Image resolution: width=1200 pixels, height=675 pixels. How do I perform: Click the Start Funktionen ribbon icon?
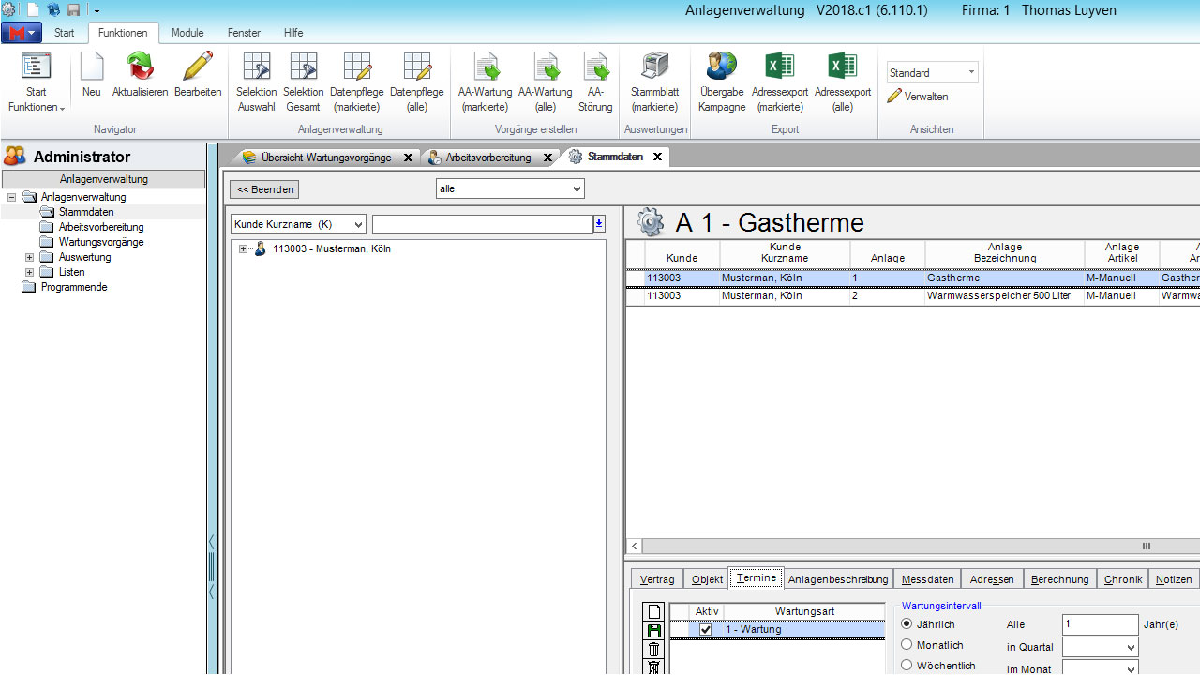37,67
